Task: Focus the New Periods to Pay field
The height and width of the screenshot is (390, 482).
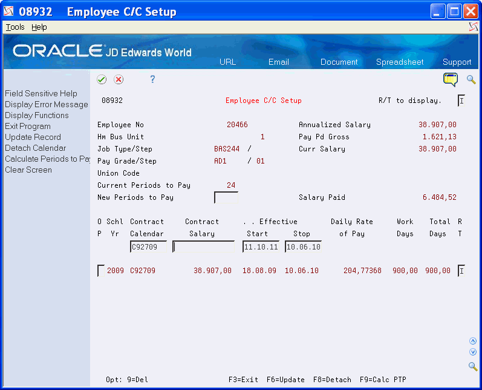Action: coord(226,197)
